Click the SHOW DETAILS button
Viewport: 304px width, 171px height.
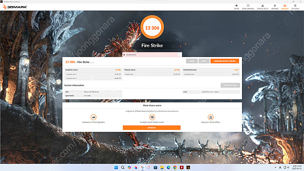[x=230, y=85]
